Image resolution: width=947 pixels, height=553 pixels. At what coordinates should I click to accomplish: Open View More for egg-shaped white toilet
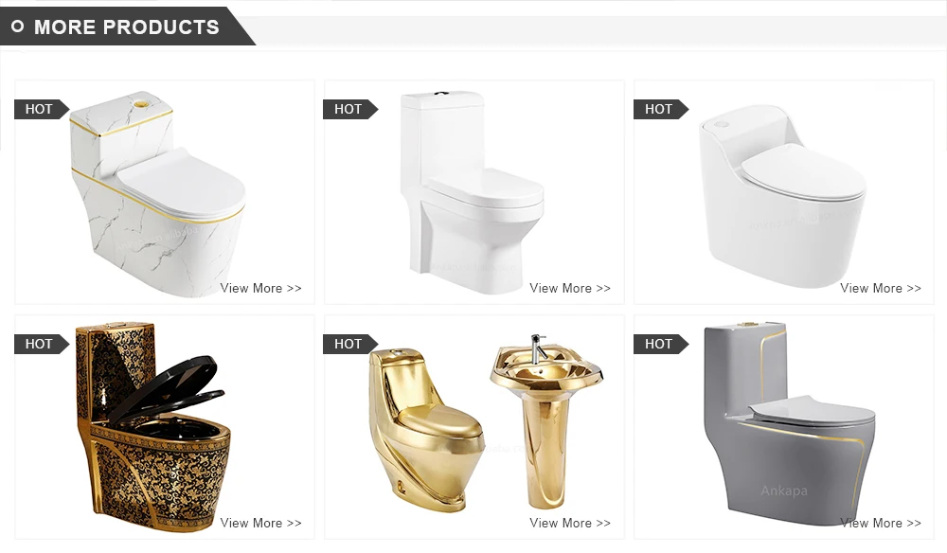880,288
